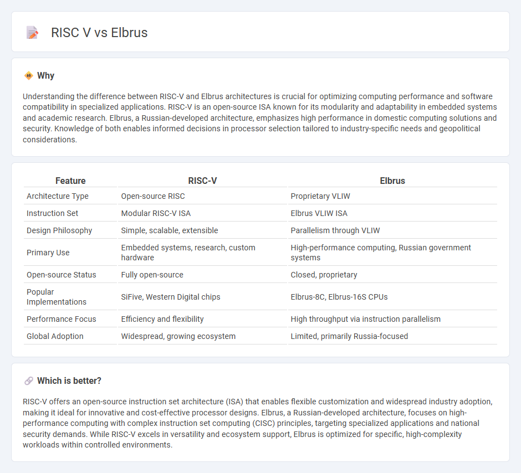Click the 'Elbrus' column header

(x=392, y=181)
